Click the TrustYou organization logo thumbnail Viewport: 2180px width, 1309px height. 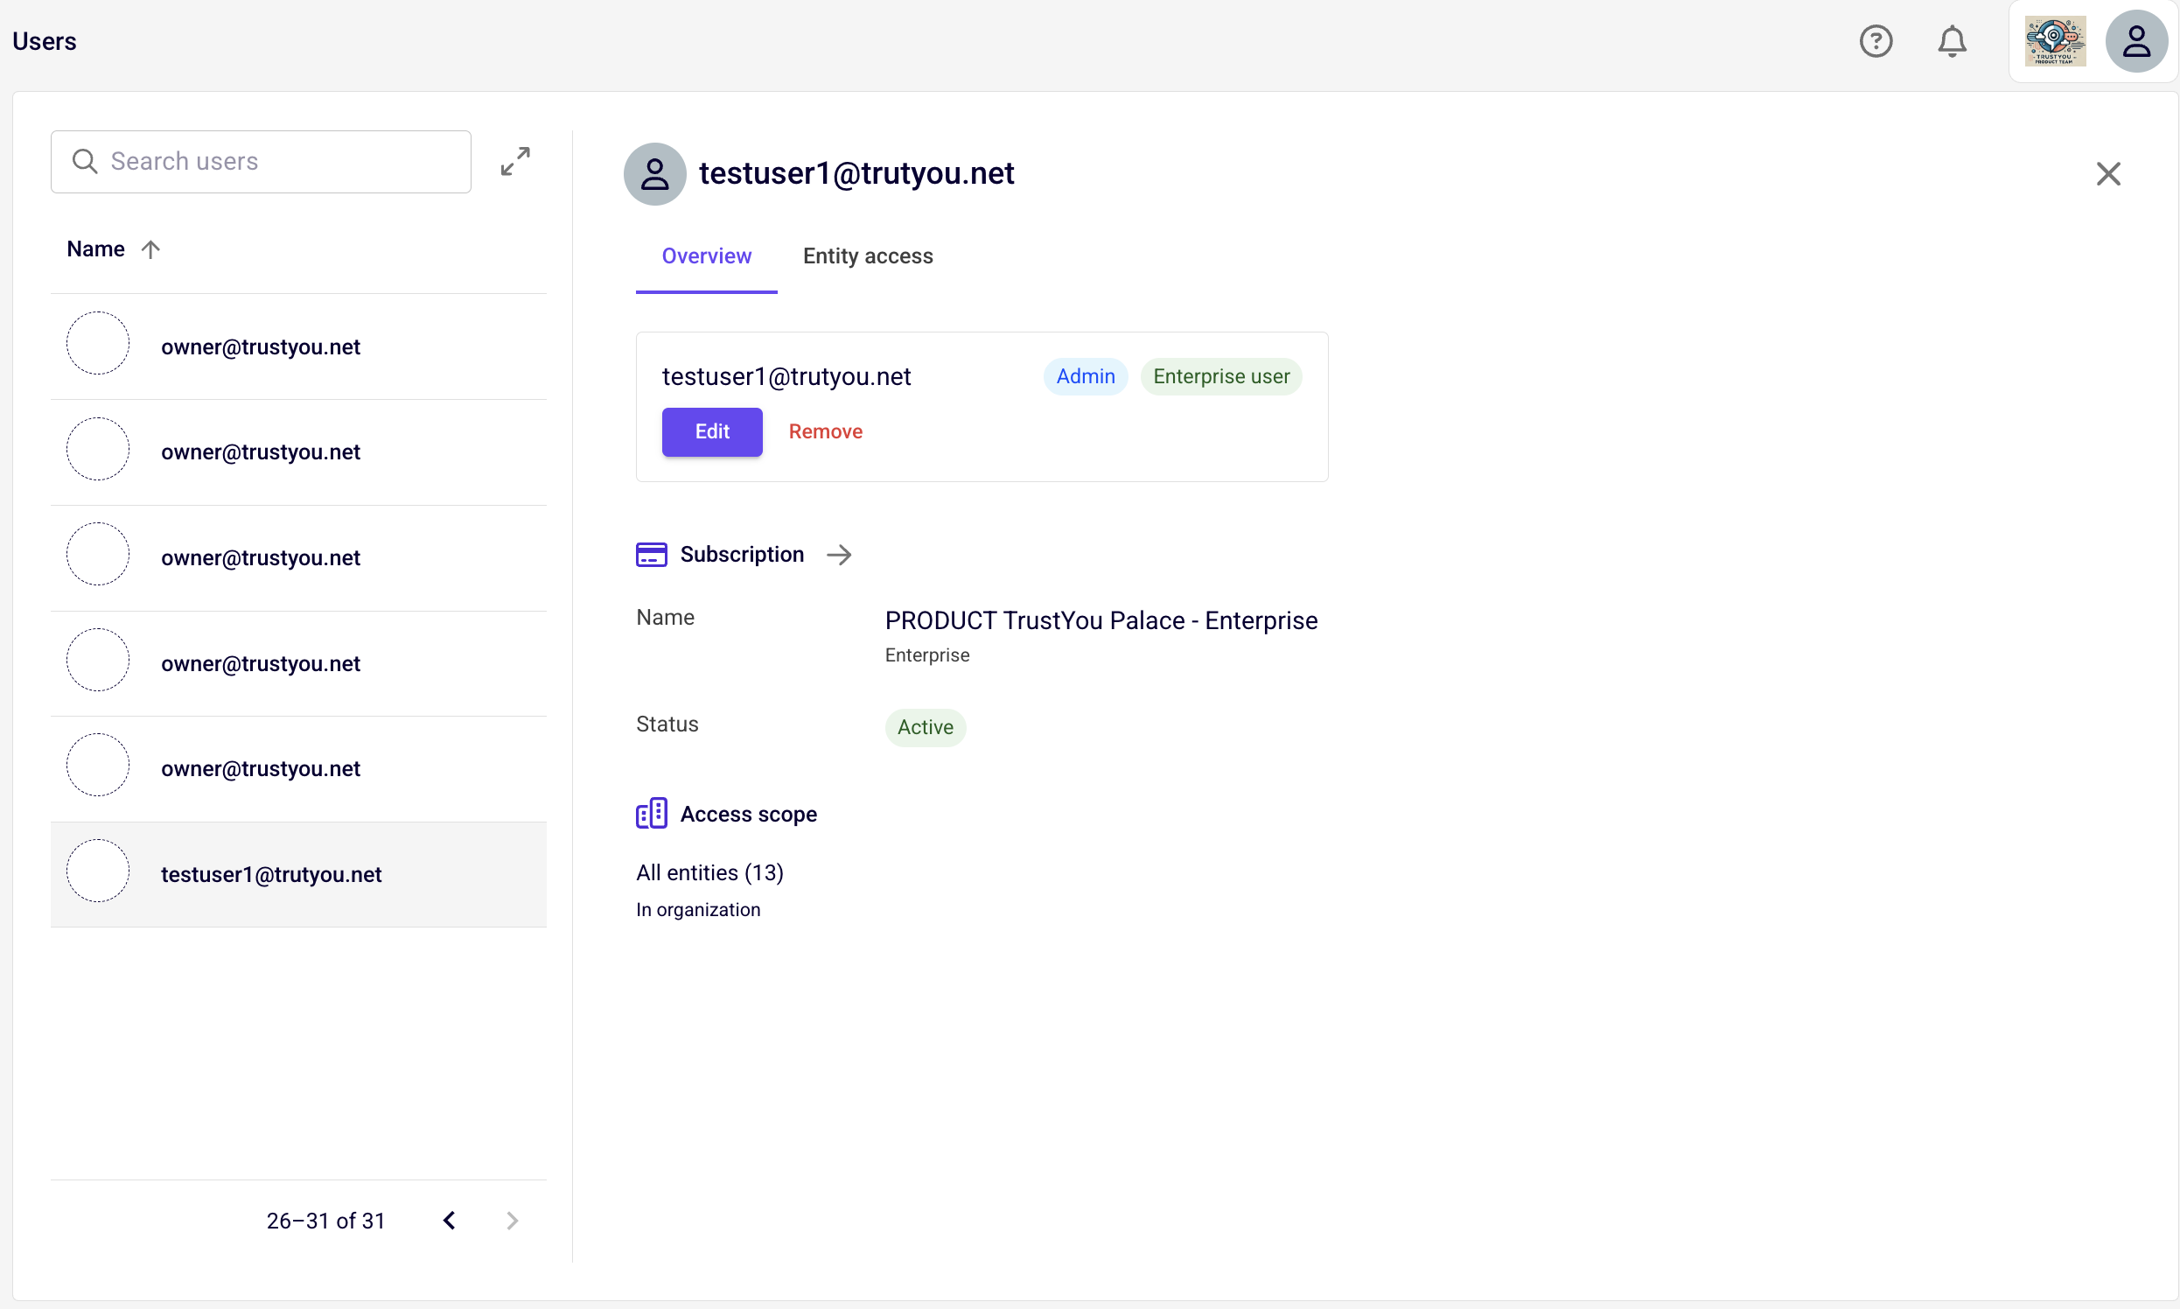point(2055,41)
